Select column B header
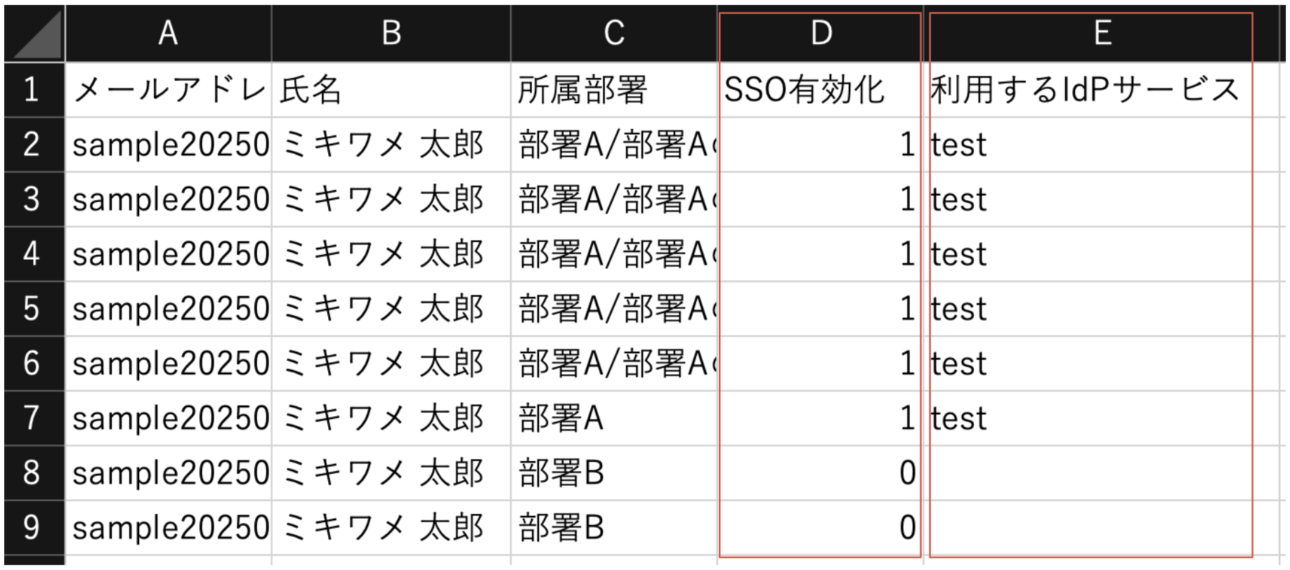The height and width of the screenshot is (570, 1290). [391, 34]
